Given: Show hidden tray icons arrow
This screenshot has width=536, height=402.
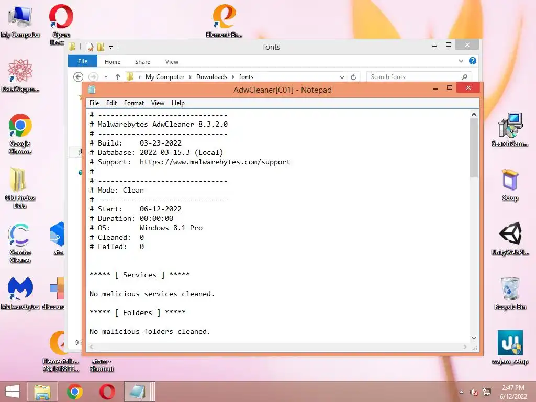Looking at the screenshot, I should point(462,392).
